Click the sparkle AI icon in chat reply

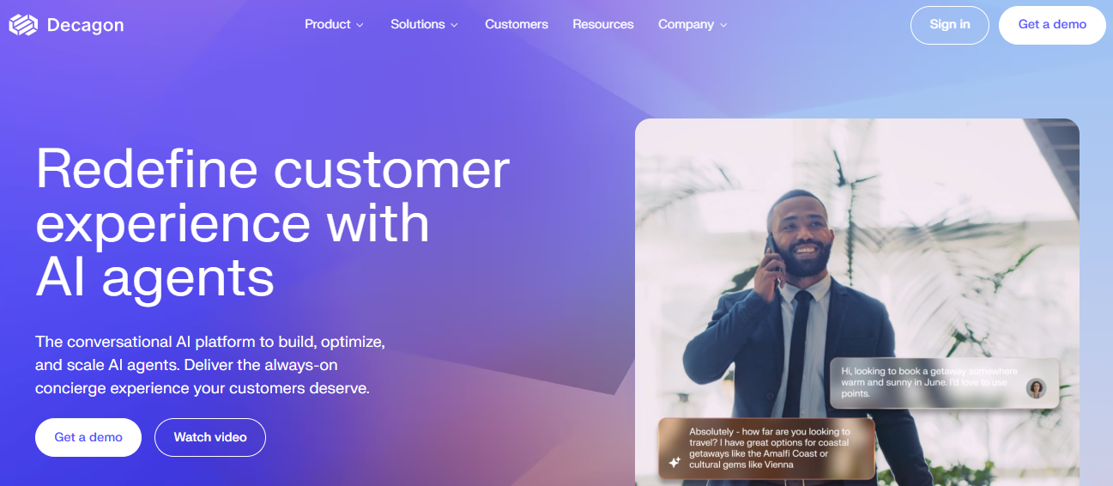pyautogui.click(x=674, y=462)
